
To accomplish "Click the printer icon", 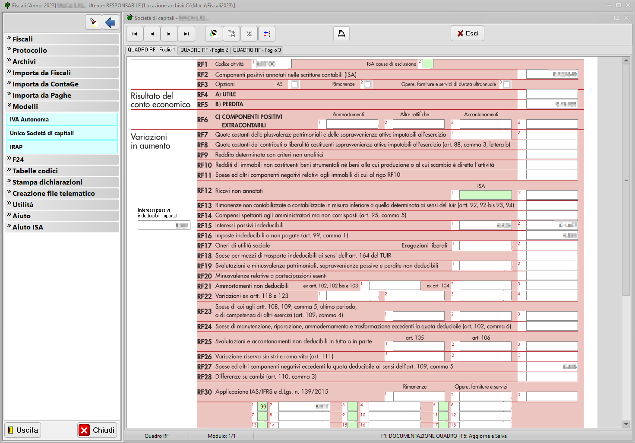I will (341, 34).
